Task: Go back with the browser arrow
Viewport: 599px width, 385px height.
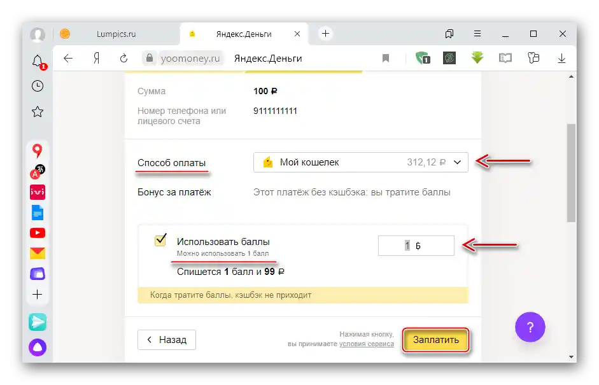Action: 68,59
